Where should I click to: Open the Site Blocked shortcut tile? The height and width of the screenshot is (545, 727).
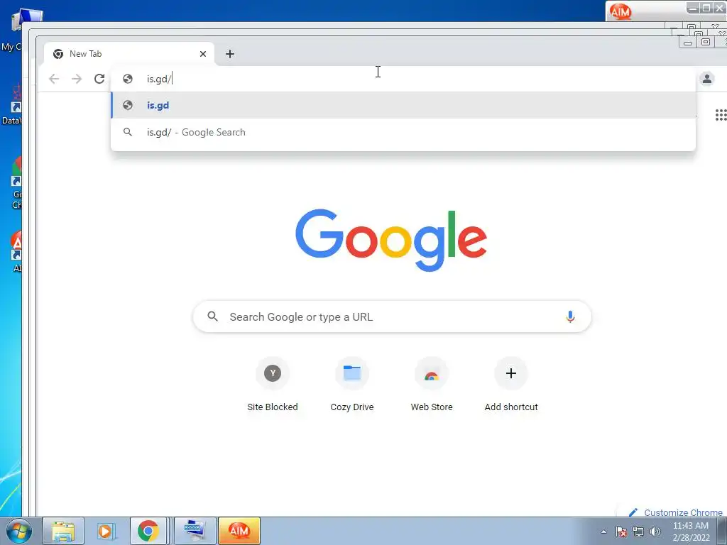pyautogui.click(x=273, y=385)
